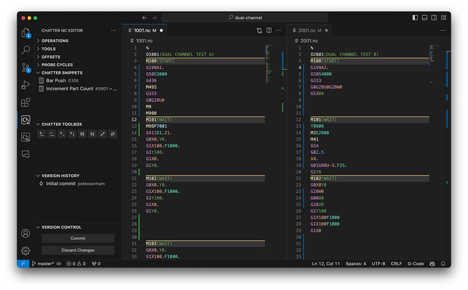Toggle Do Not Disturb bell in the status bar
The image size is (468, 290).
click(x=443, y=264)
